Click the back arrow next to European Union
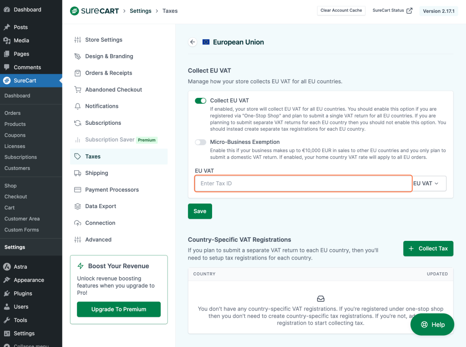The width and height of the screenshot is (466, 347). click(192, 42)
